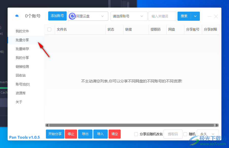The width and height of the screenshot is (229, 148).
Task: Open 我的文件 in the sidebar
Action: 22,31
